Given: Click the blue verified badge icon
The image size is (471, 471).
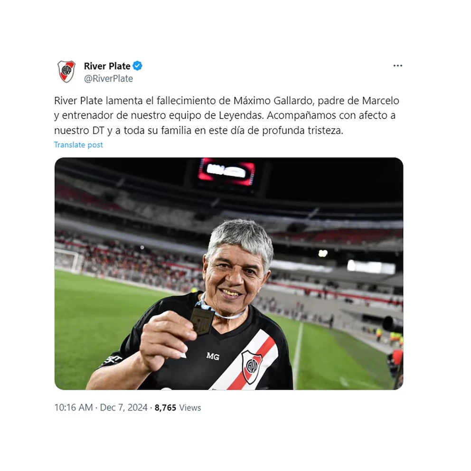Looking at the screenshot, I should tap(138, 66).
